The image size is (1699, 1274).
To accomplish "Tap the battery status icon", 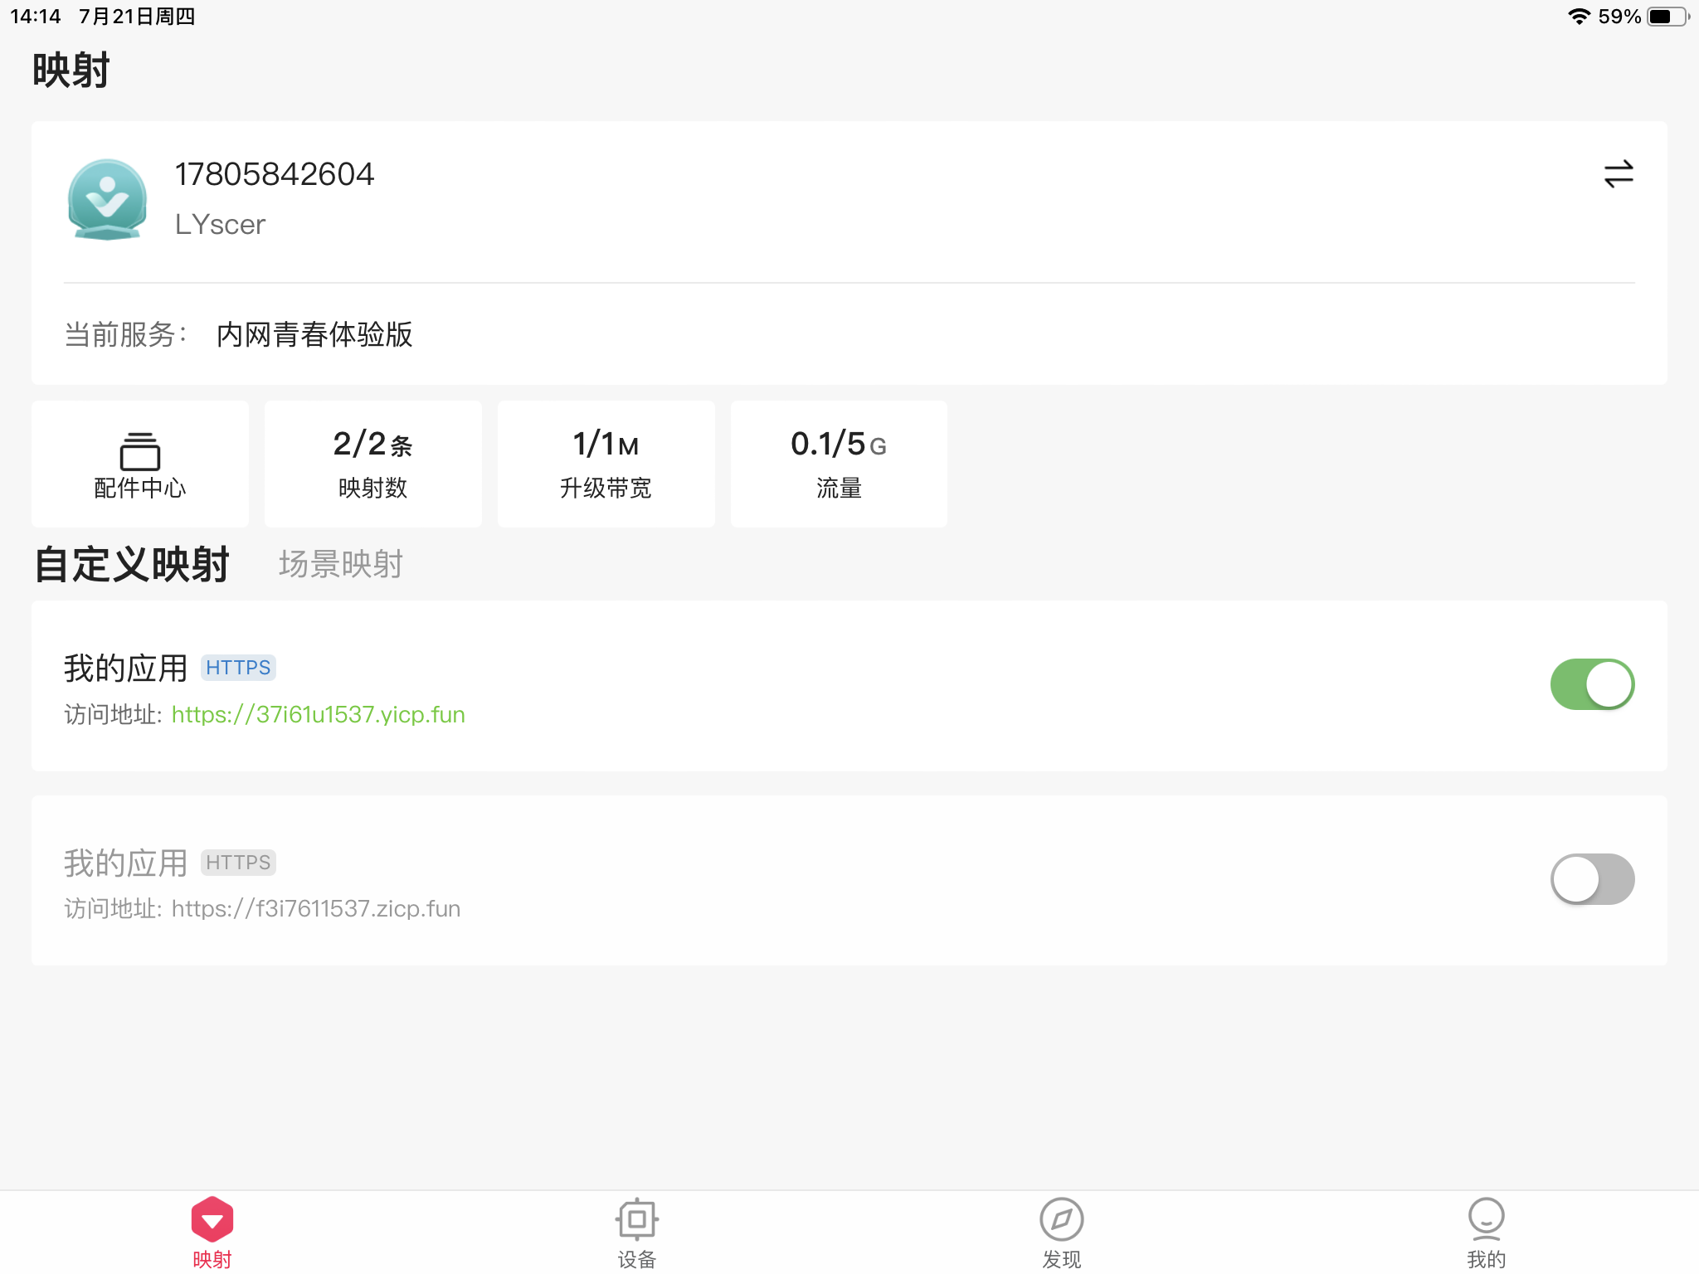I will click(x=1668, y=17).
